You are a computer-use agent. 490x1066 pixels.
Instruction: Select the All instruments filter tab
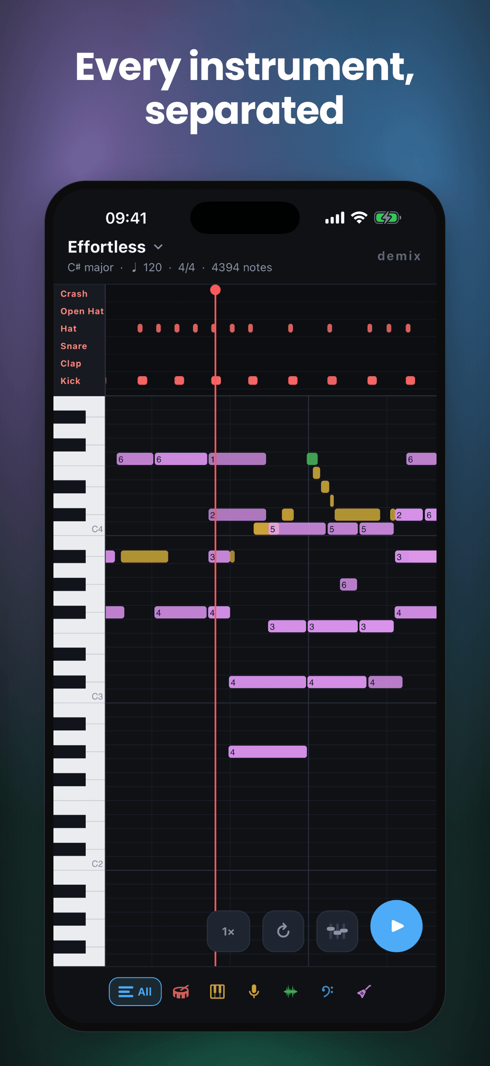[x=135, y=992]
